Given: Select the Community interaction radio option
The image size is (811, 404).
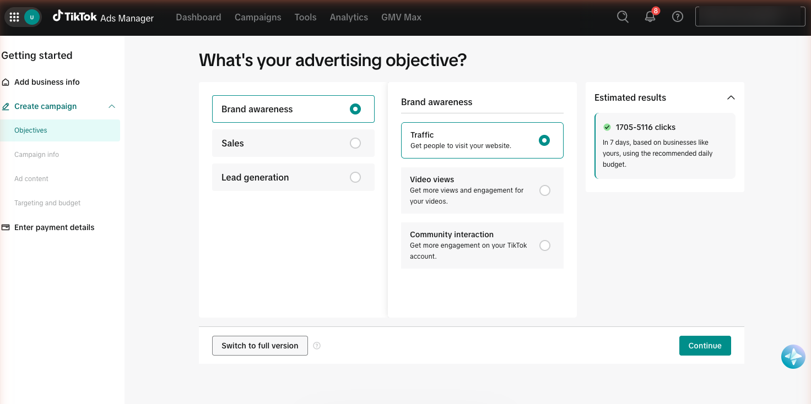Looking at the screenshot, I should 545,245.
